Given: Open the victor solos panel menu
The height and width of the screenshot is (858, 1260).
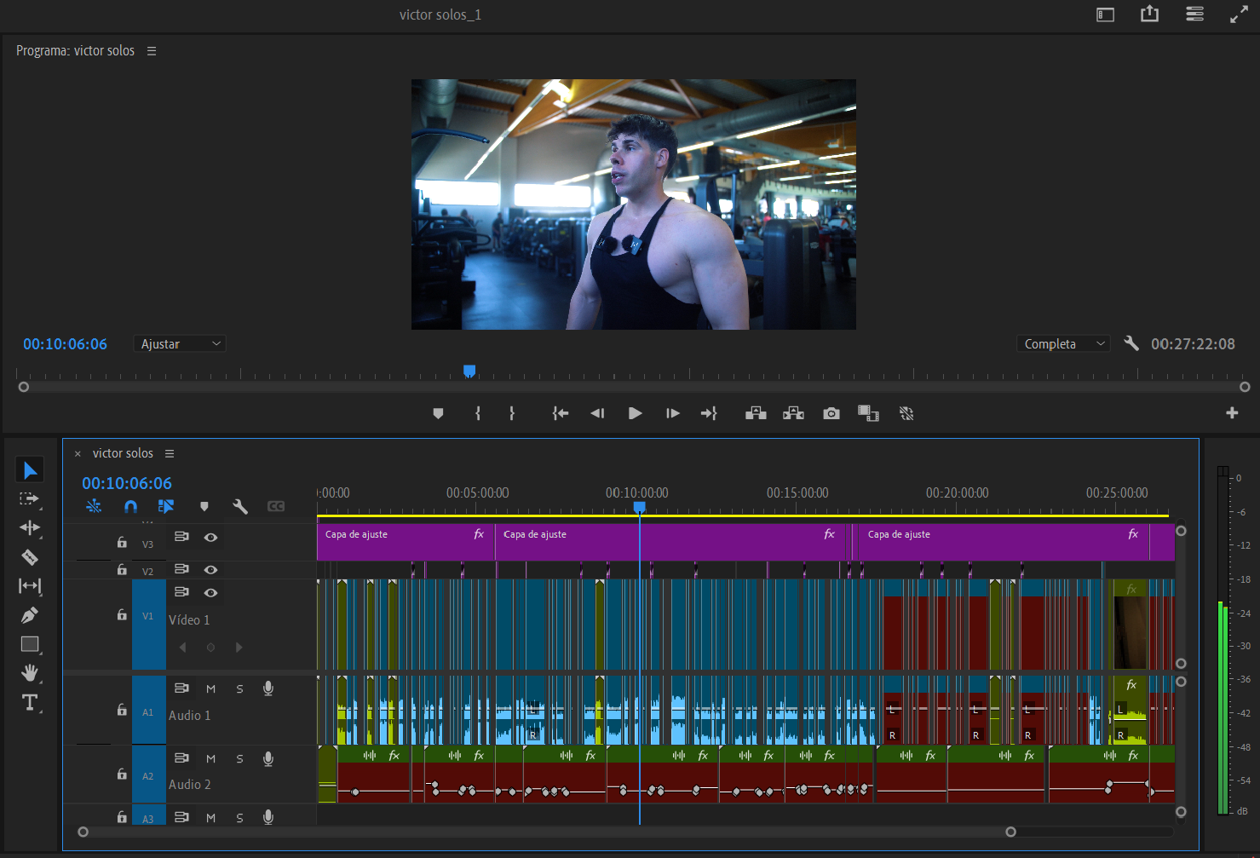Looking at the screenshot, I should pos(170,452).
